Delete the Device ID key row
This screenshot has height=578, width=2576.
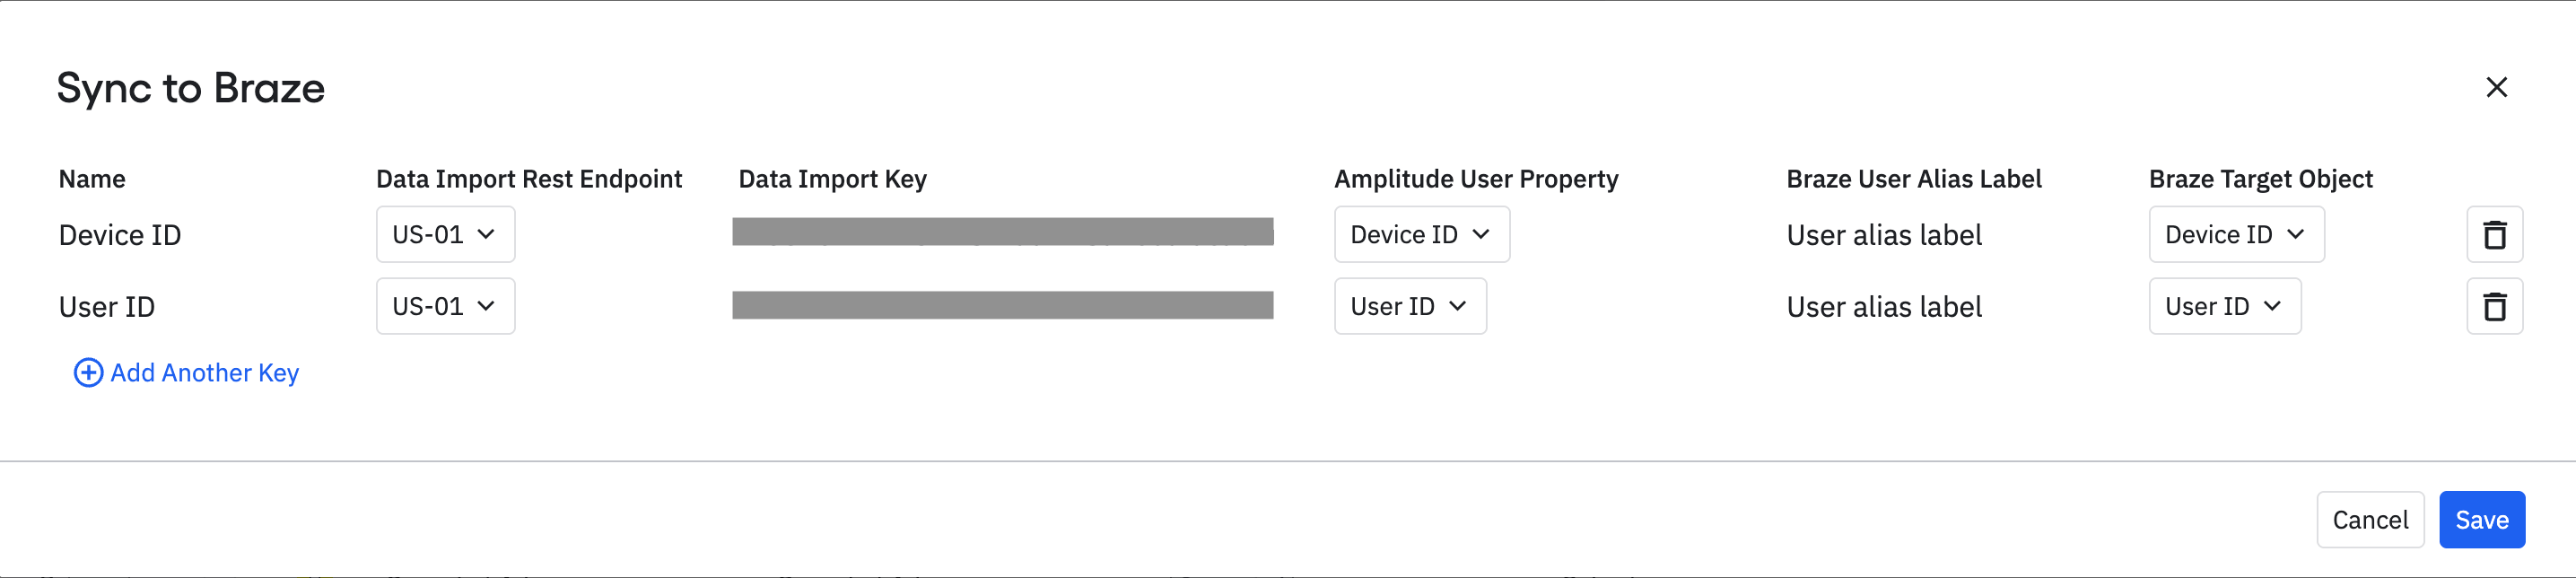pyautogui.click(x=2494, y=235)
